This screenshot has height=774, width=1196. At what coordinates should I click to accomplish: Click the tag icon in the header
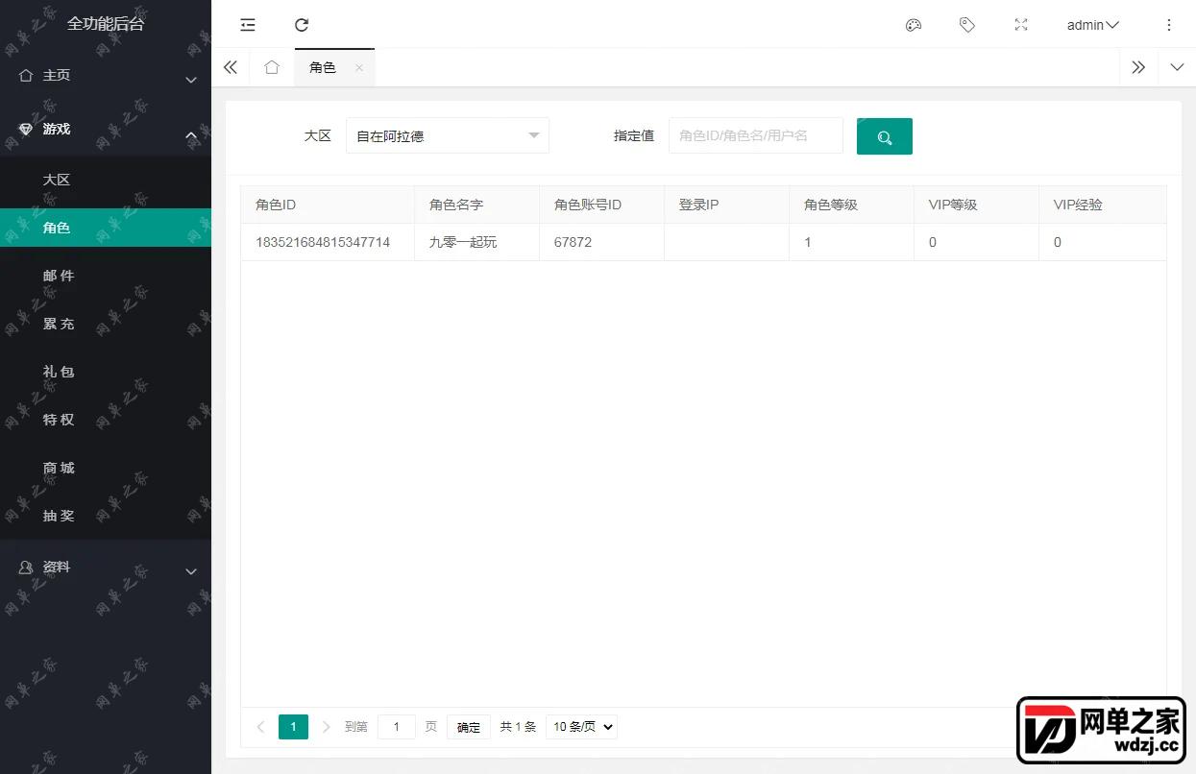pyautogui.click(x=967, y=25)
